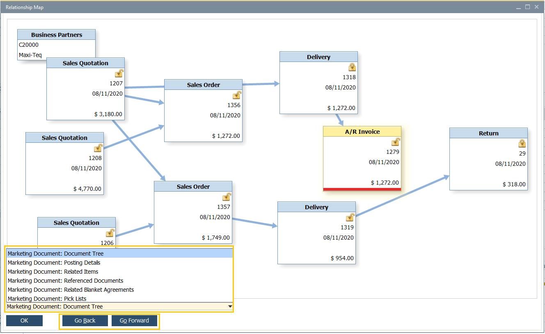Select Marketing Document: Related Items option

click(53, 272)
